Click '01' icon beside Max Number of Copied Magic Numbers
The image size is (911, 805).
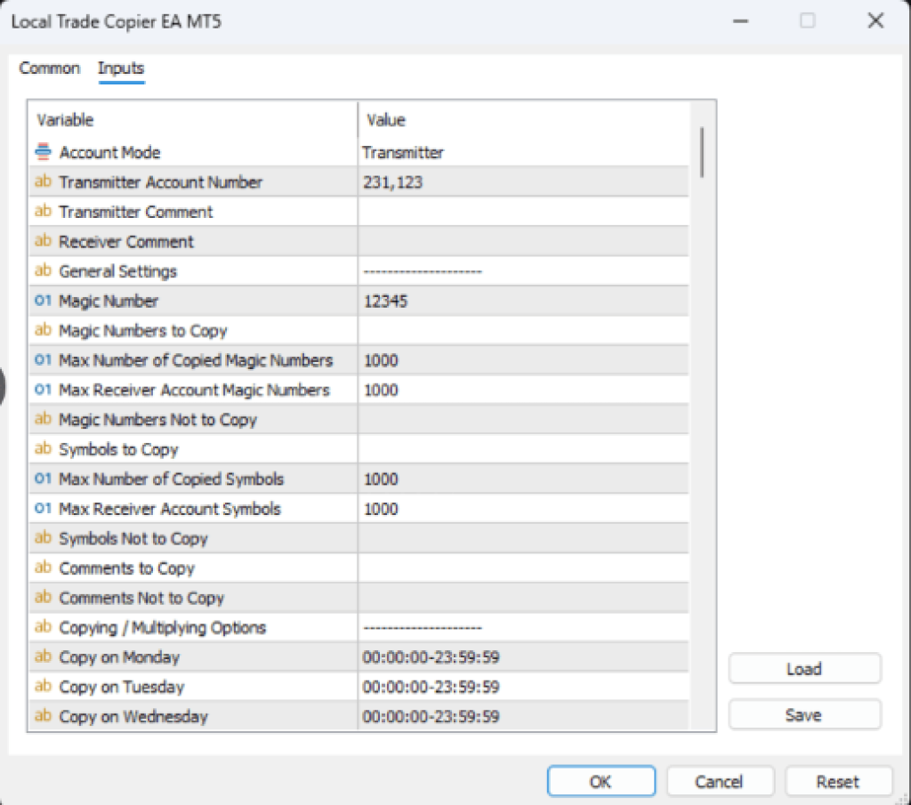pos(43,359)
